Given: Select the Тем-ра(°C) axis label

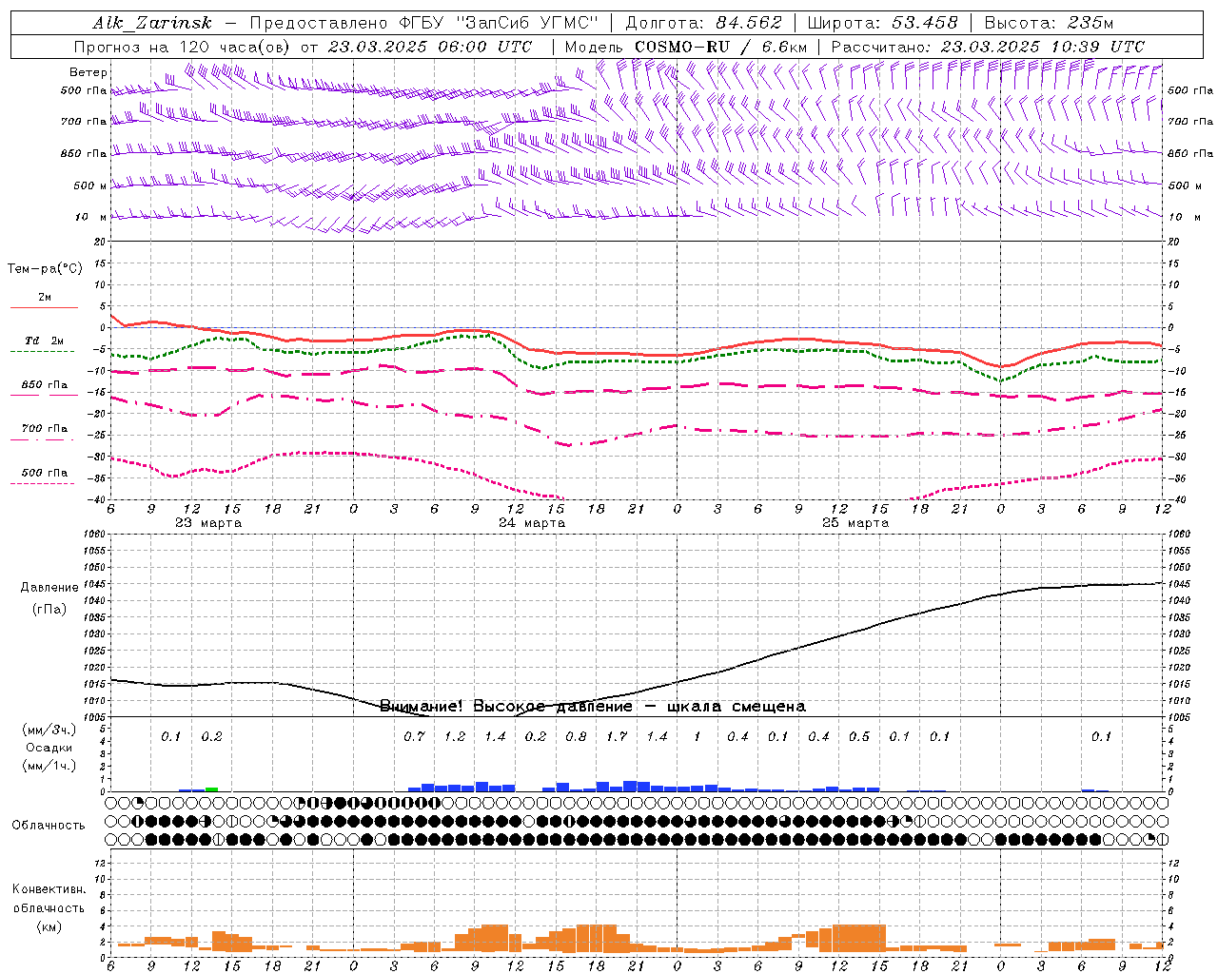Looking at the screenshot, I should click(x=45, y=269).
